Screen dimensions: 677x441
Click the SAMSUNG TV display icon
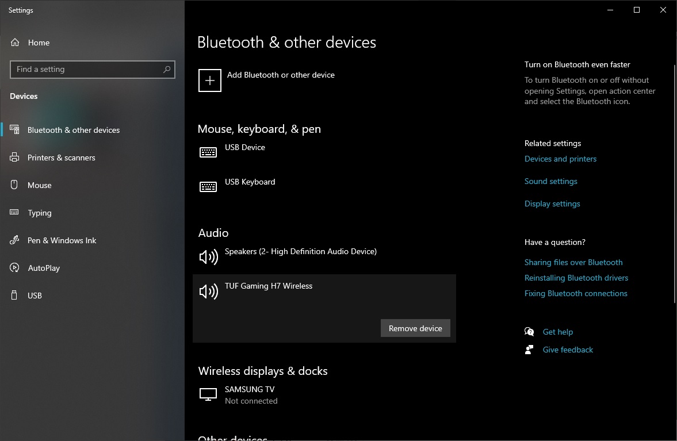(208, 394)
